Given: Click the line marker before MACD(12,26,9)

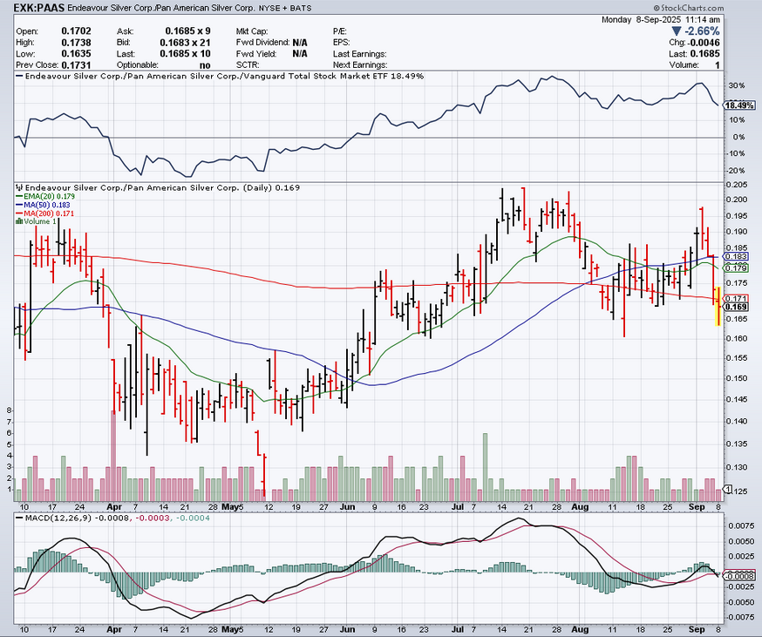Looking at the screenshot, I should [19, 518].
